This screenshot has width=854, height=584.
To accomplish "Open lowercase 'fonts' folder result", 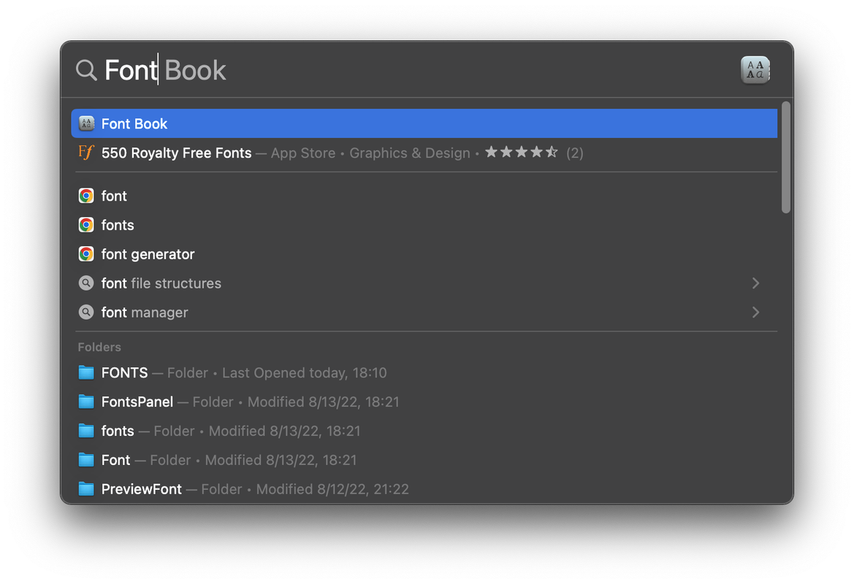I will click(424, 431).
